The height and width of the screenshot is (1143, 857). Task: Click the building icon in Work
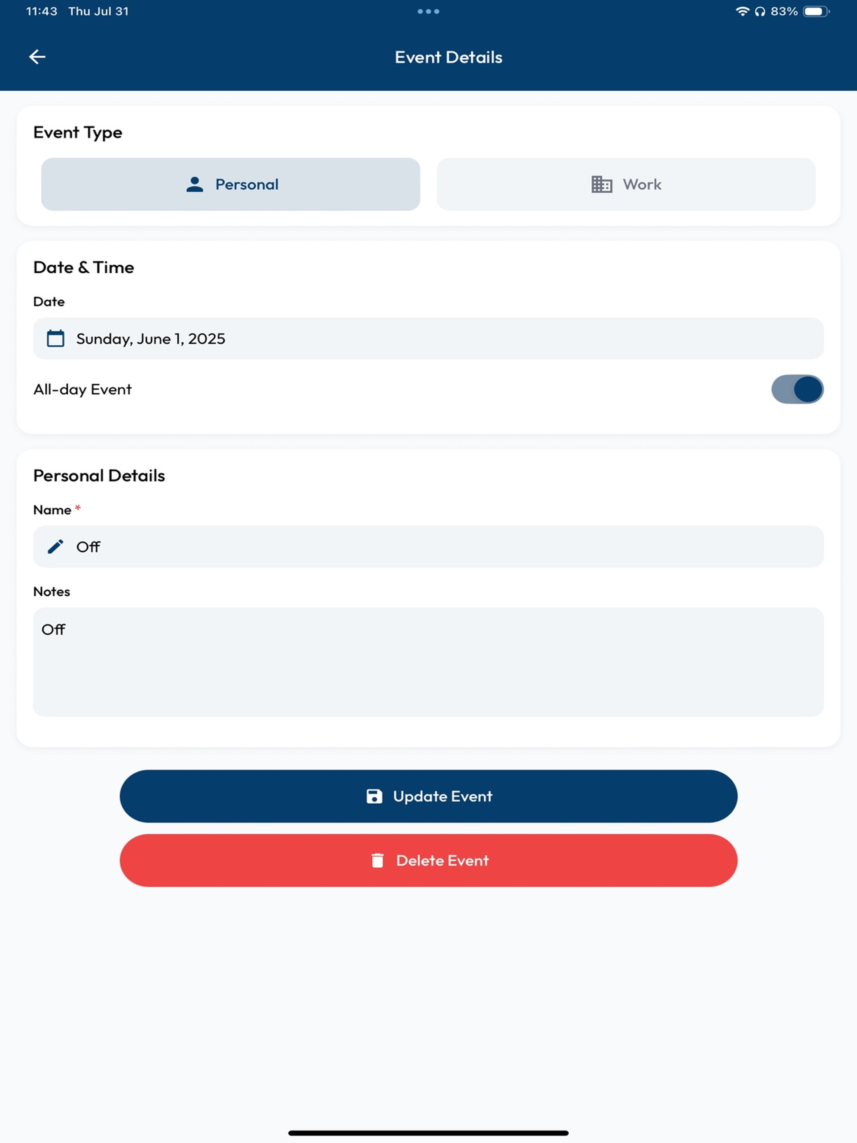click(x=602, y=185)
